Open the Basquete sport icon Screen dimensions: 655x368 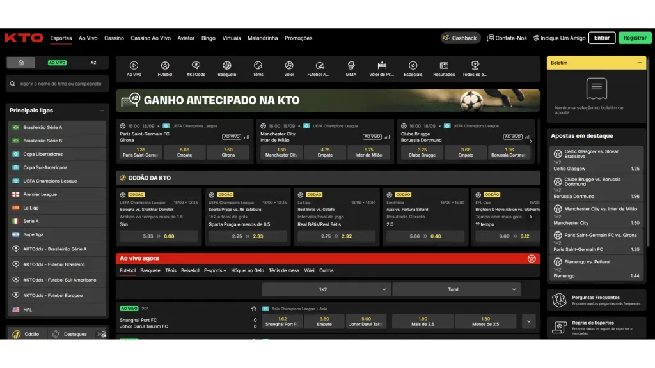pyautogui.click(x=226, y=65)
